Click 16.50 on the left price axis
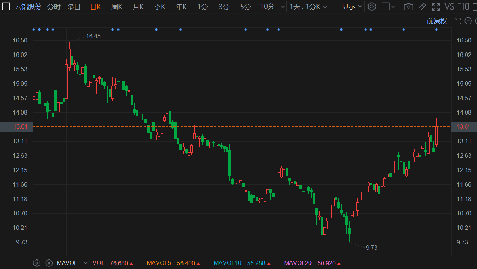 [20, 40]
